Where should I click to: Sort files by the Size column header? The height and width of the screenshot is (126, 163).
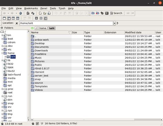[77, 33]
